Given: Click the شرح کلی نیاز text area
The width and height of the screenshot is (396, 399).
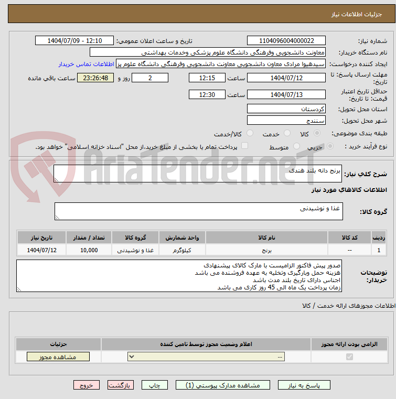Looking at the screenshot, I should click(x=198, y=174).
